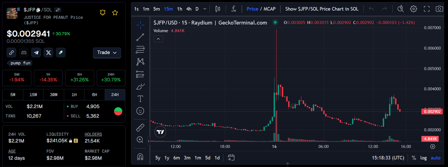Switch stats panel to 30M tab

coord(54,95)
